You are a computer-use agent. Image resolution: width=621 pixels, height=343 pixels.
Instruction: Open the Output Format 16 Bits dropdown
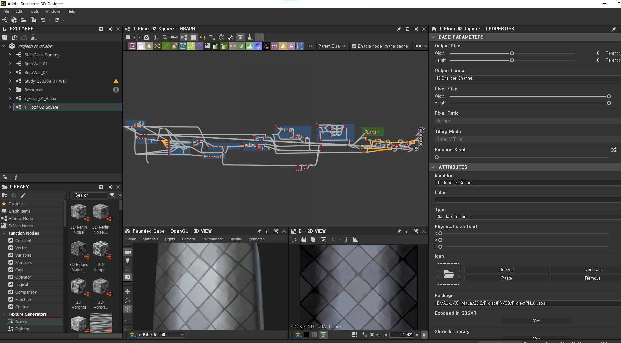pos(528,78)
